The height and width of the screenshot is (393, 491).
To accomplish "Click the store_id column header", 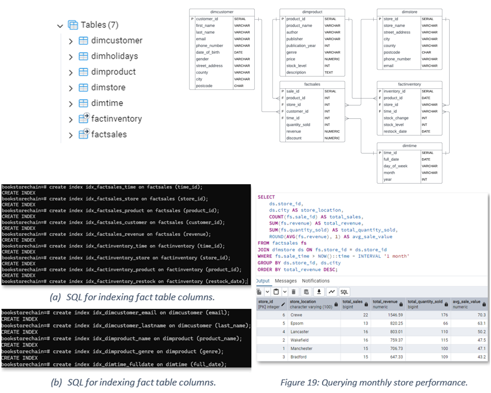I will (x=272, y=304).
